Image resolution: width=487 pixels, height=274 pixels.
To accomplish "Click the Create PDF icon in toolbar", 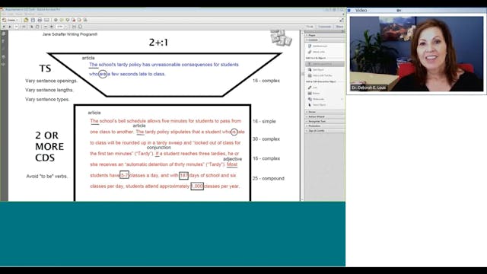I will 10,20.
